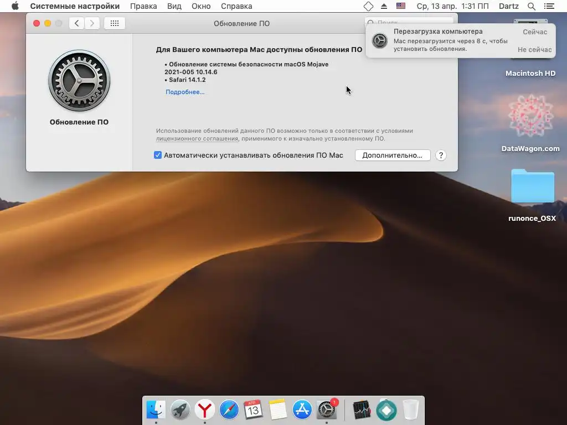This screenshot has height=425, width=567.
Task: Click the eject icon in menu bar
Action: coord(384,6)
